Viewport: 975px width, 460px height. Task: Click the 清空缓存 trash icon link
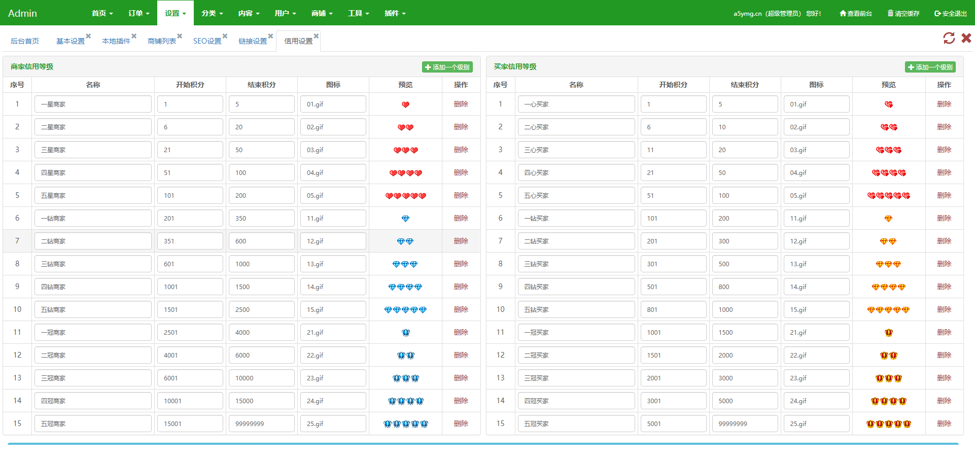coord(903,13)
